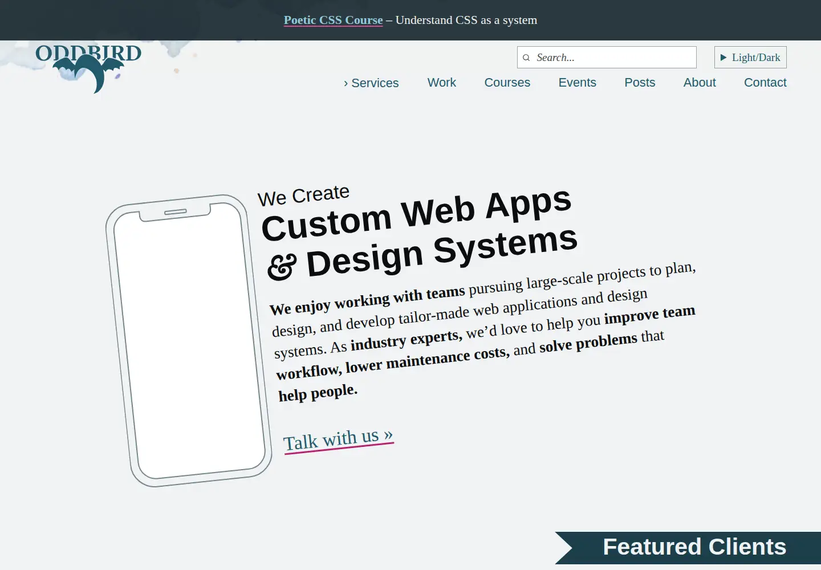Follow the Poetic CSS Course link

click(x=334, y=20)
